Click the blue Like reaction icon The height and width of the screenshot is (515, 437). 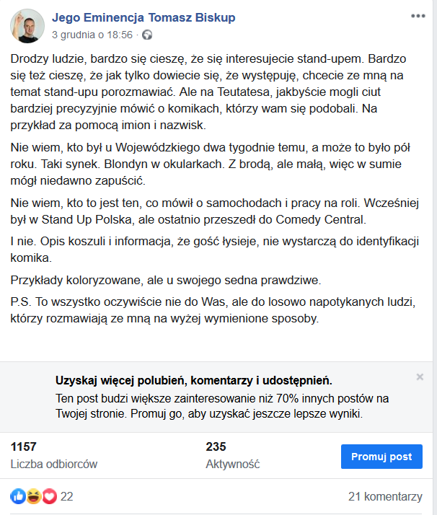tap(18, 496)
